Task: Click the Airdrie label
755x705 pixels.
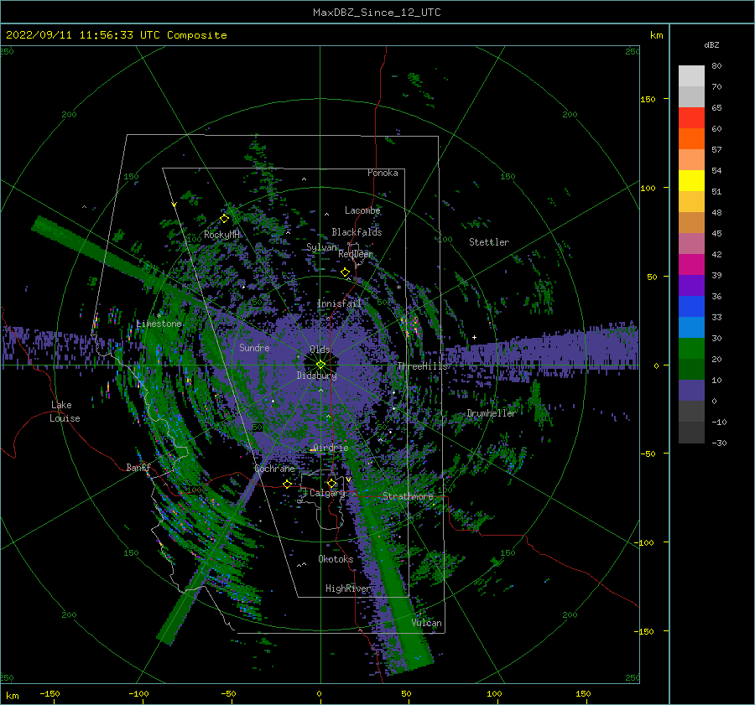Action: point(331,448)
